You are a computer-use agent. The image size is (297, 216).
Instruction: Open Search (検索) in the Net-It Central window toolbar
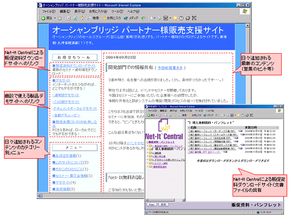click(183, 115)
